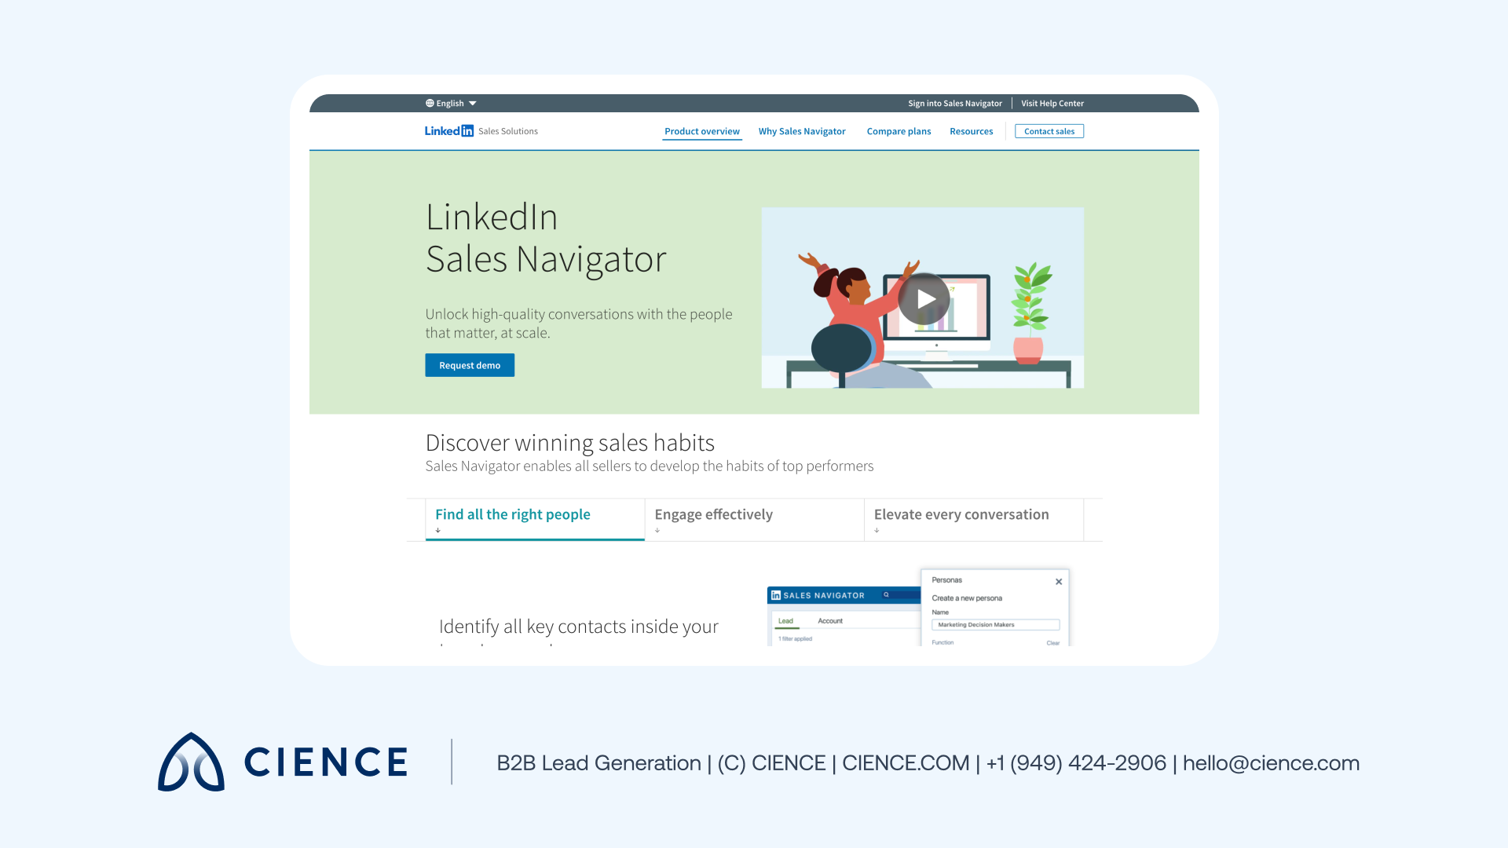The image size is (1508, 848).
Task: Click the Resources navigation tab
Action: coord(972,130)
